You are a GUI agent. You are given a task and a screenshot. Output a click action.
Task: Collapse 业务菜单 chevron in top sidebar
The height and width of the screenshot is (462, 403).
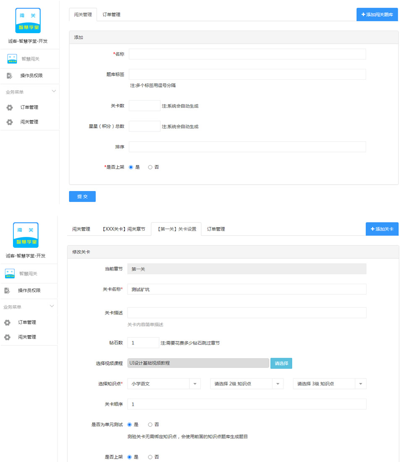click(x=54, y=91)
